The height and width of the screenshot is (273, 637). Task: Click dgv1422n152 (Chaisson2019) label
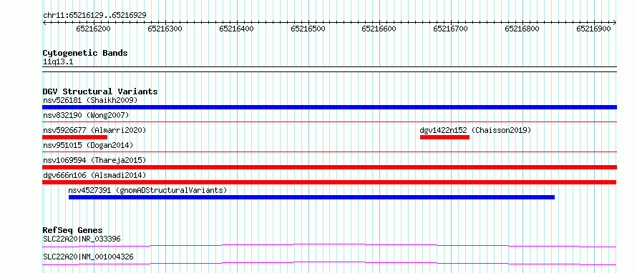(x=475, y=130)
